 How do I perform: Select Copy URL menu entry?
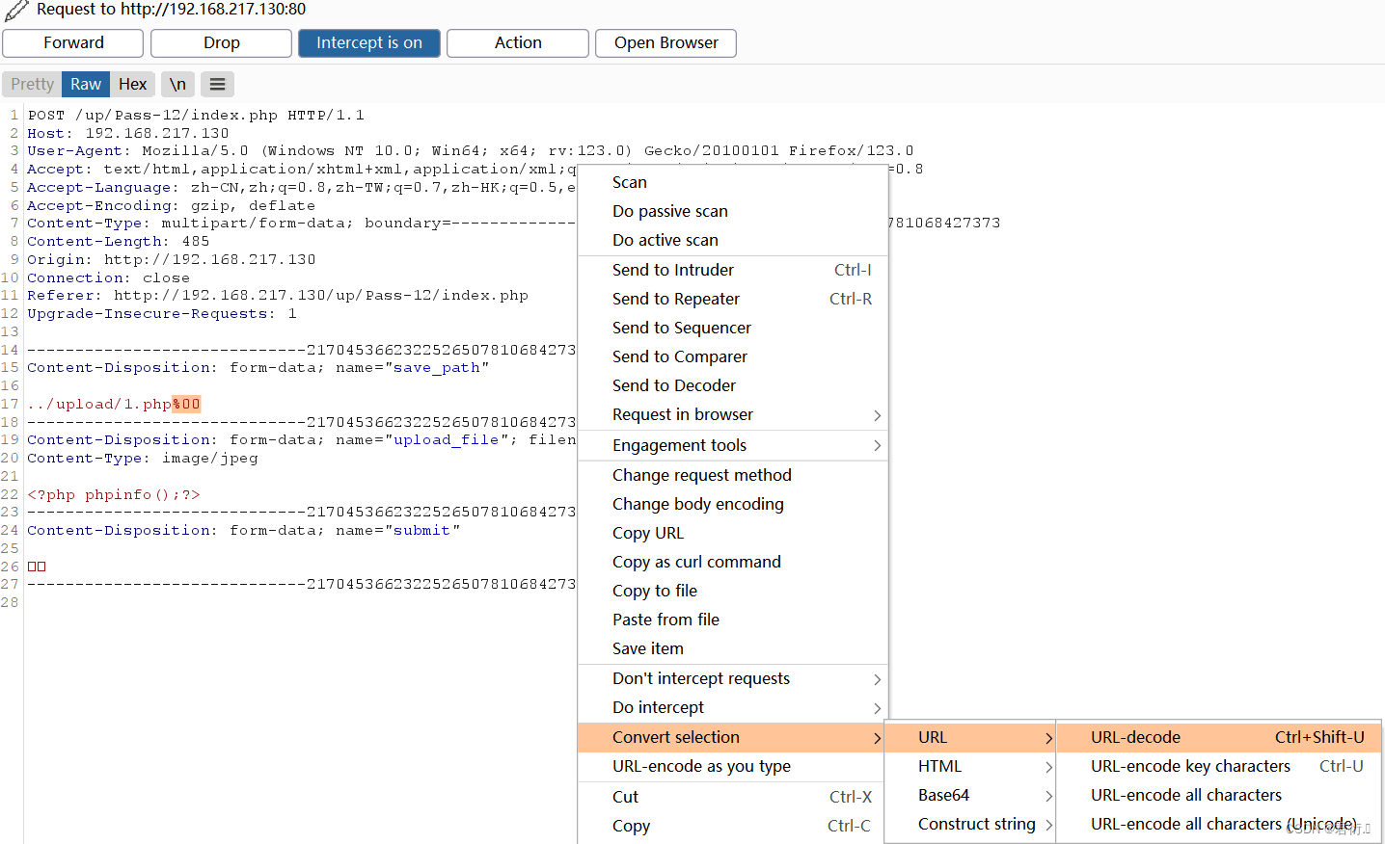click(x=732, y=533)
